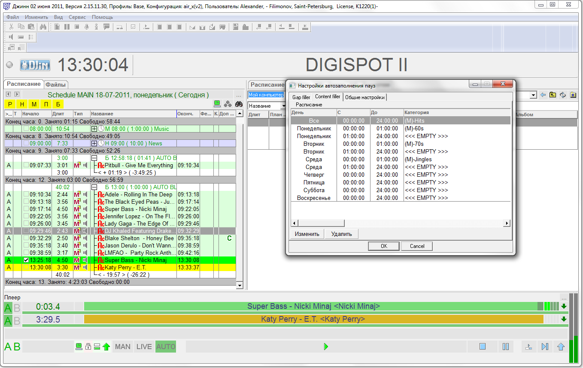Image resolution: width=583 pixels, height=368 pixels.
Task: Click the green up-arrow icon beside MAN
Action: point(106,347)
